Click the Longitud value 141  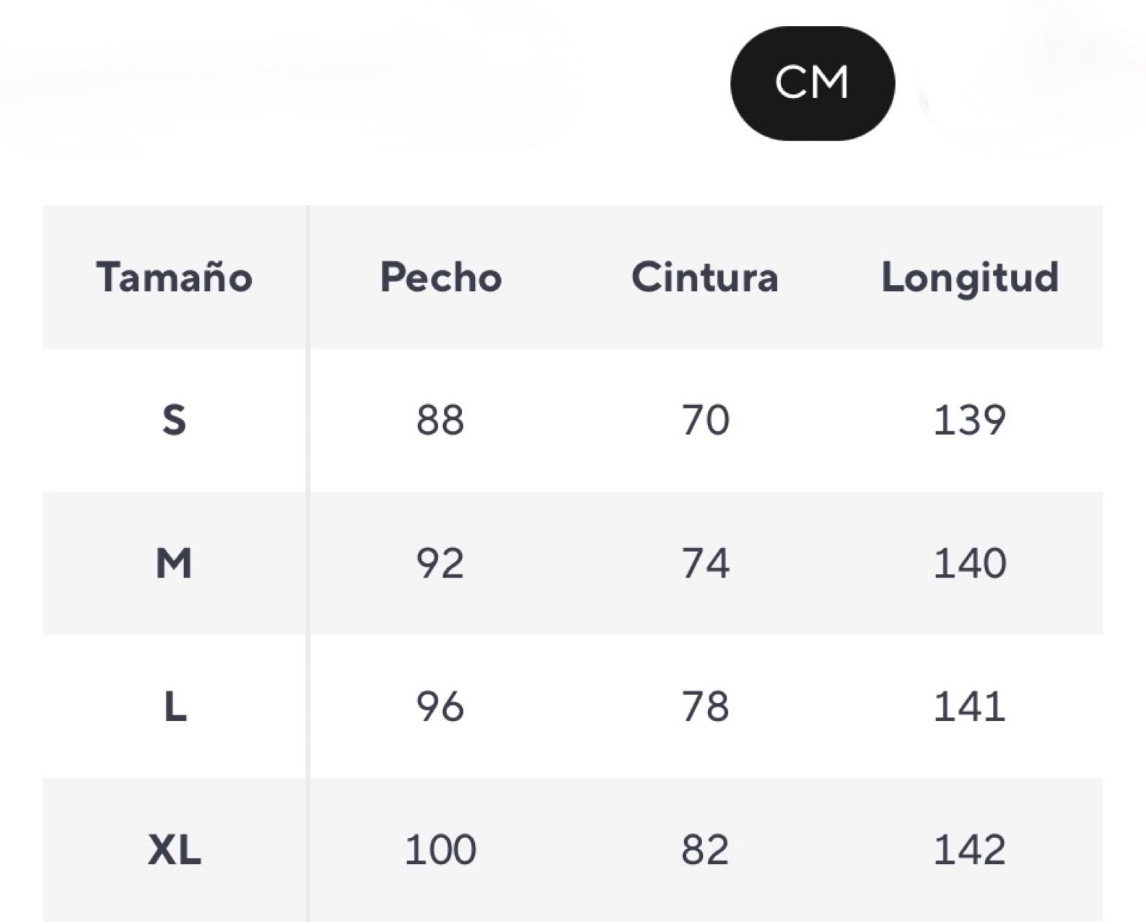[969, 706]
